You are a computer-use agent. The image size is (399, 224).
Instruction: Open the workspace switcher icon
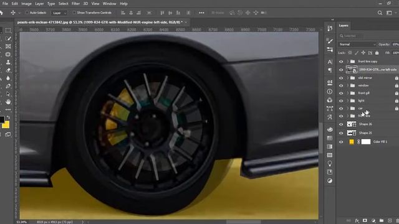coord(389,12)
